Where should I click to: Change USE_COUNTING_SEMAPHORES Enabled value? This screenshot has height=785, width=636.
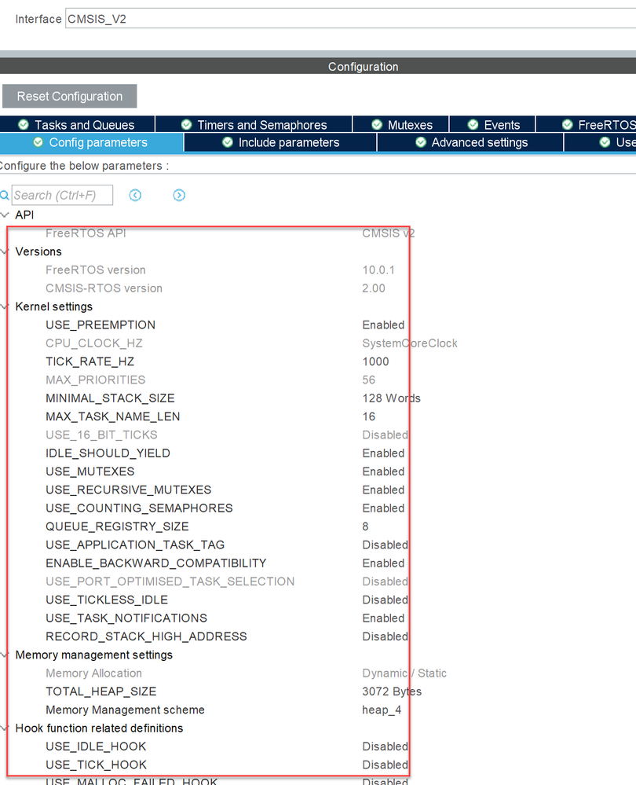[383, 508]
